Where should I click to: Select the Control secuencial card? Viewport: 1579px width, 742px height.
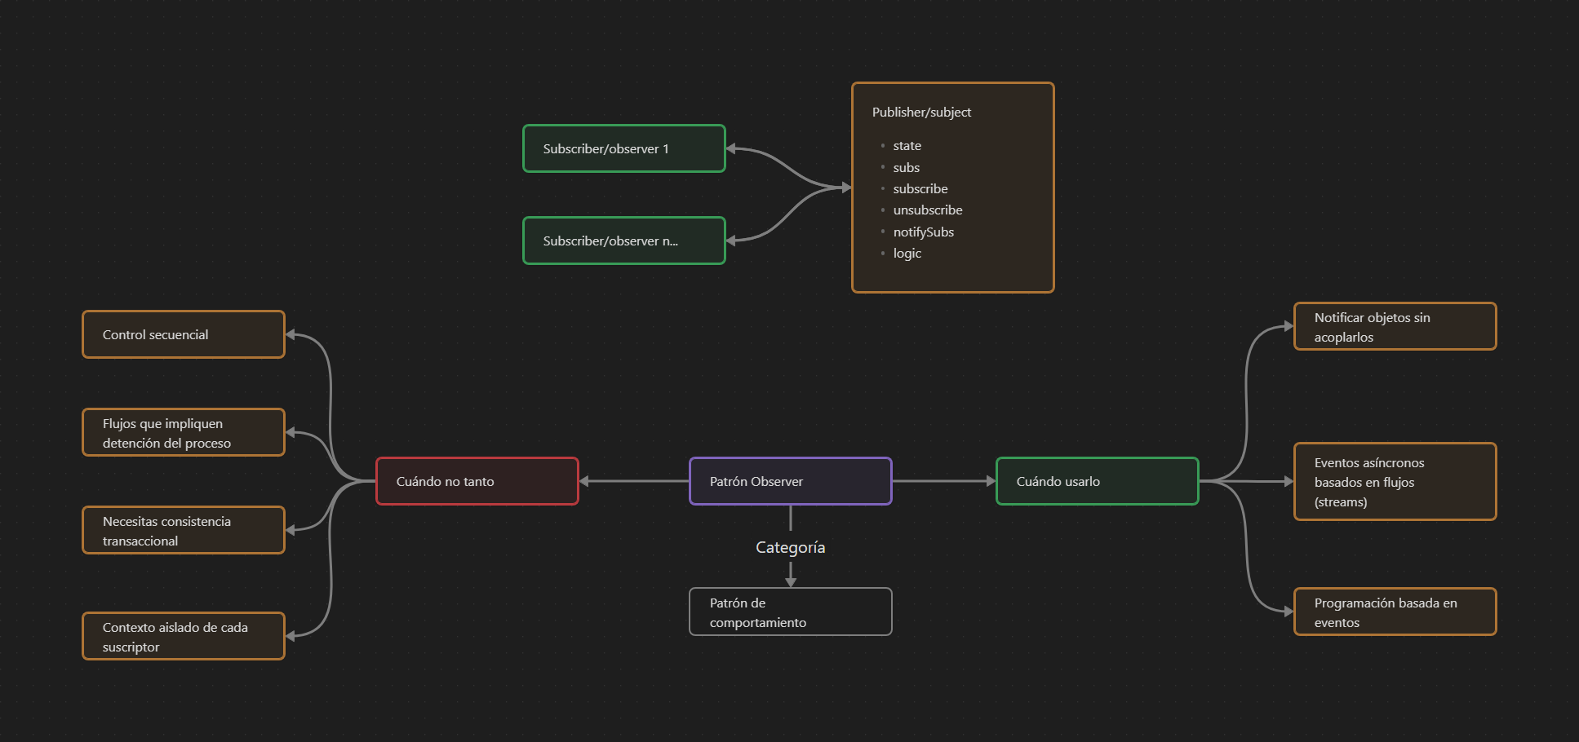point(183,334)
